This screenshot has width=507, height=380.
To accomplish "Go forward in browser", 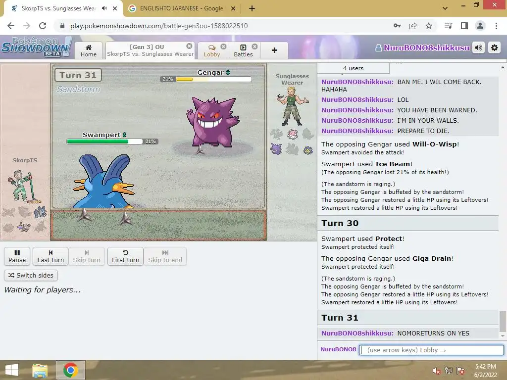I will click(27, 26).
